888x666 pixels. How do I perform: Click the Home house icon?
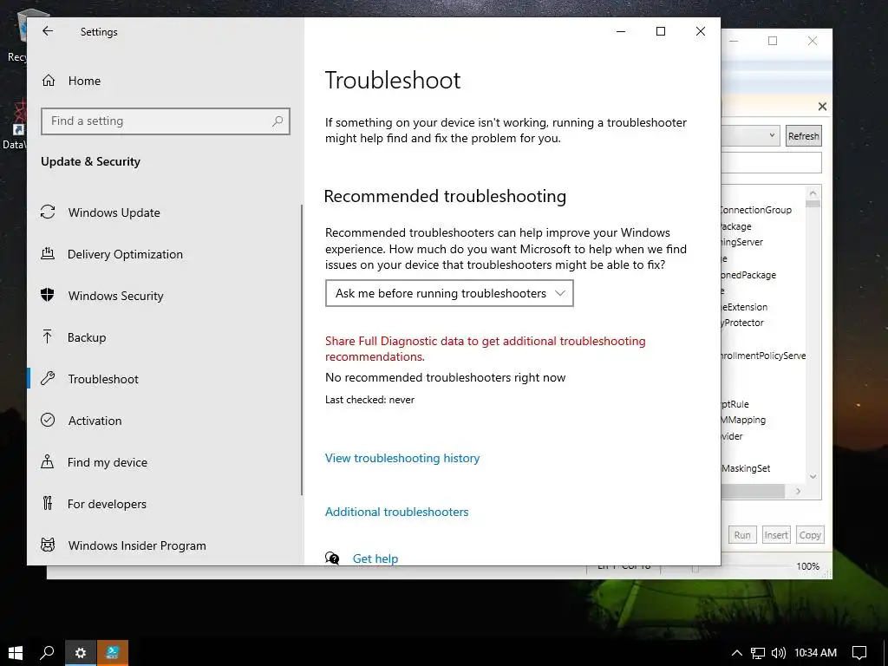coord(49,81)
